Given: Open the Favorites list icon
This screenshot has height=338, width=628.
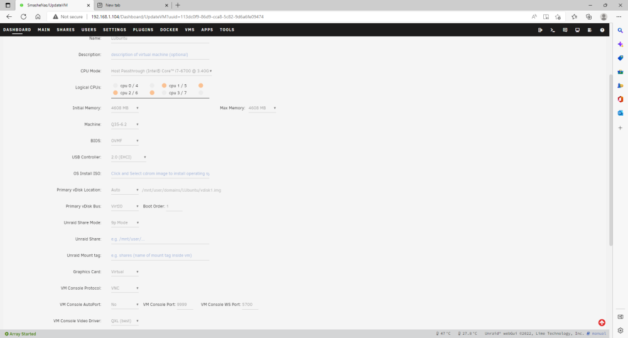Looking at the screenshot, I should [x=575, y=17].
